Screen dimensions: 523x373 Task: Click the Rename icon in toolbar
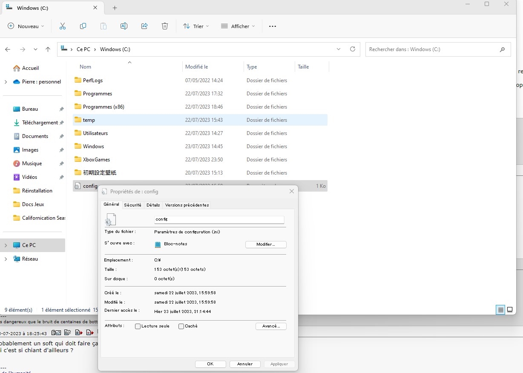click(124, 26)
